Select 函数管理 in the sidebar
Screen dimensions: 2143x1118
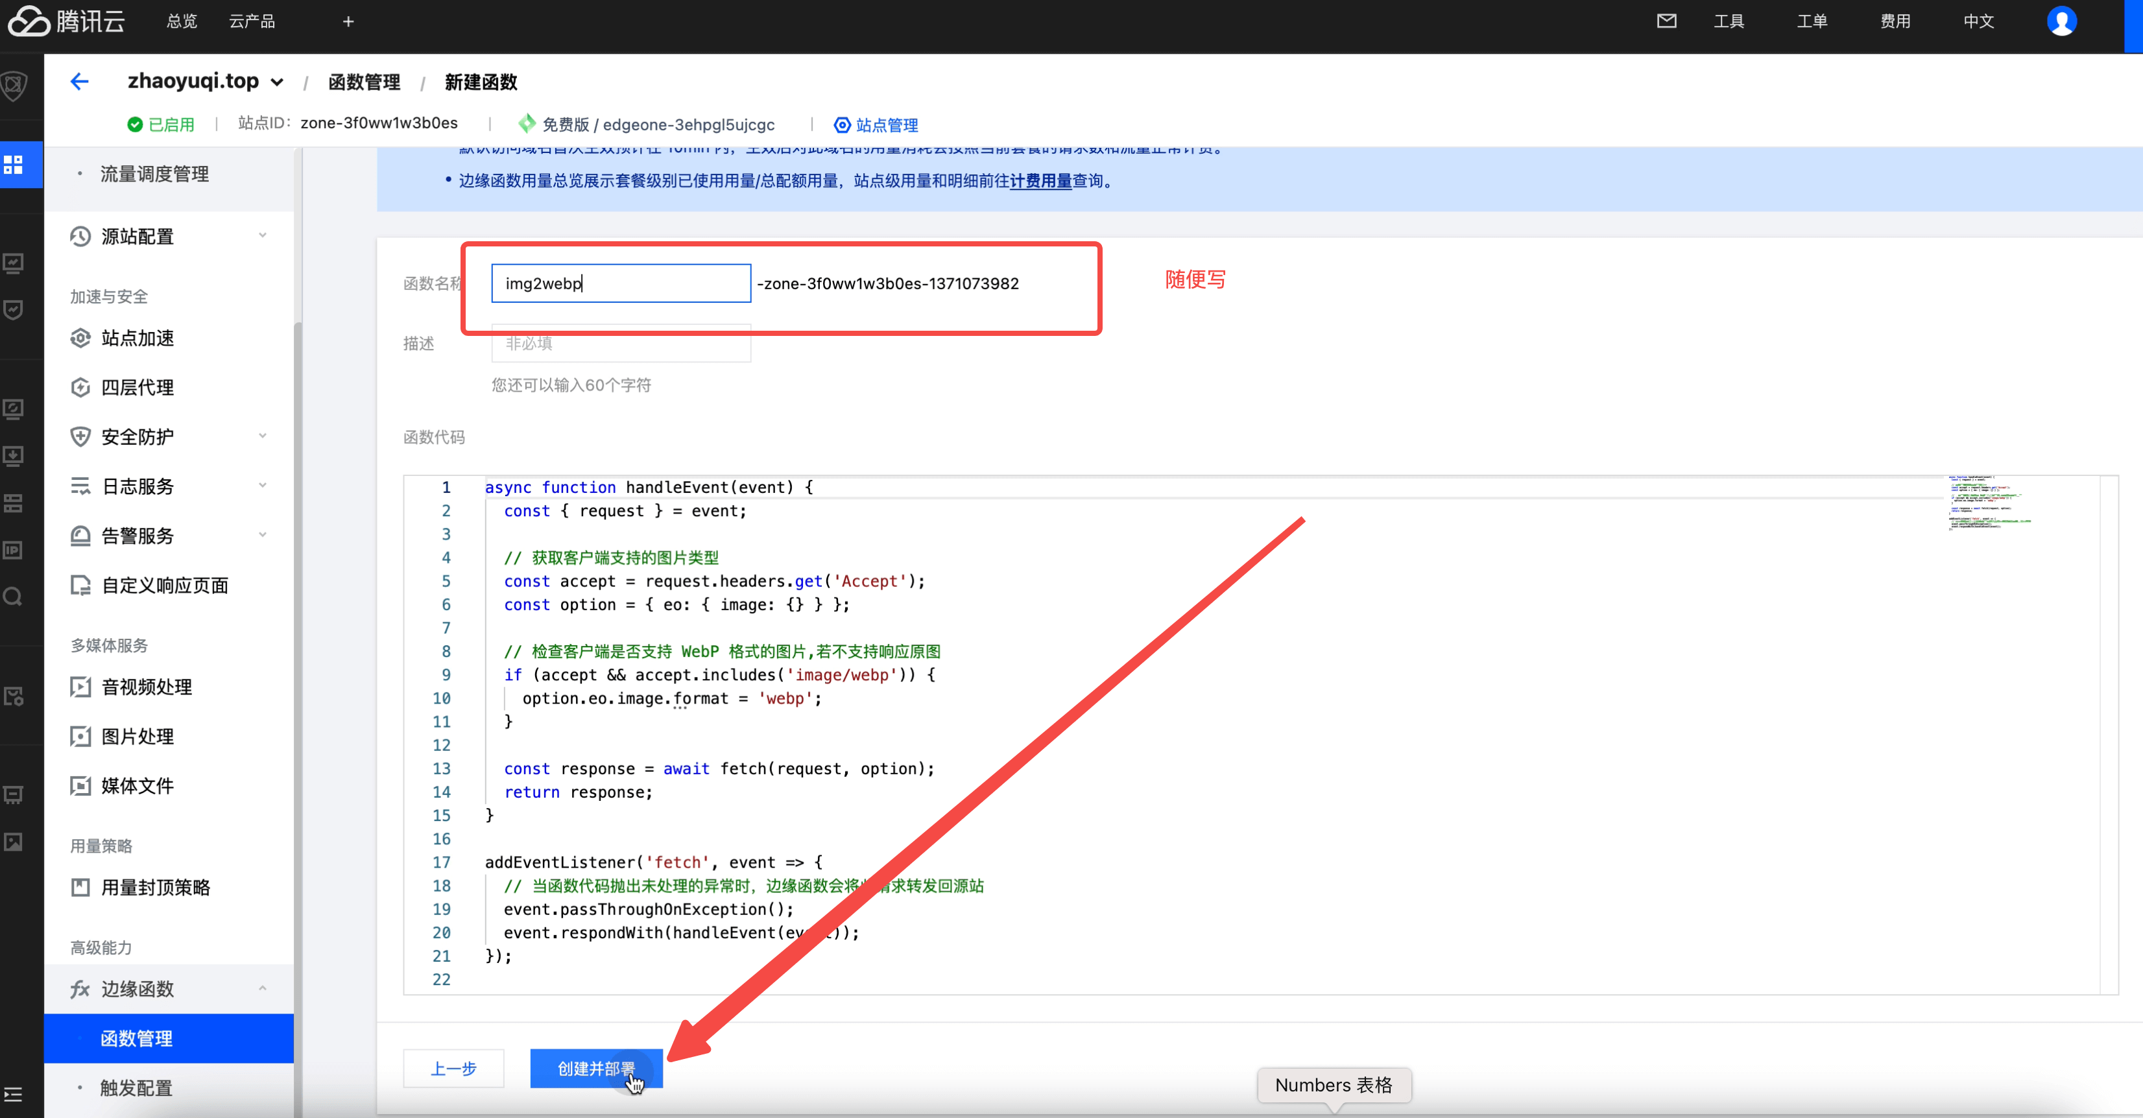(x=169, y=1038)
